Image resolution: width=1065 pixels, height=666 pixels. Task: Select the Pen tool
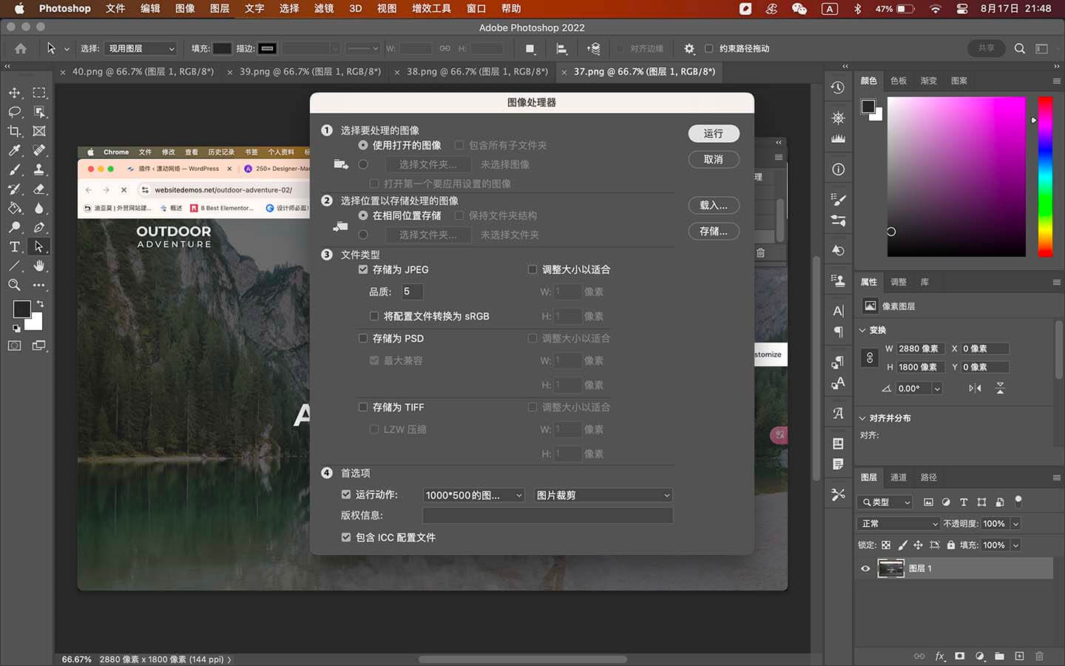point(39,227)
